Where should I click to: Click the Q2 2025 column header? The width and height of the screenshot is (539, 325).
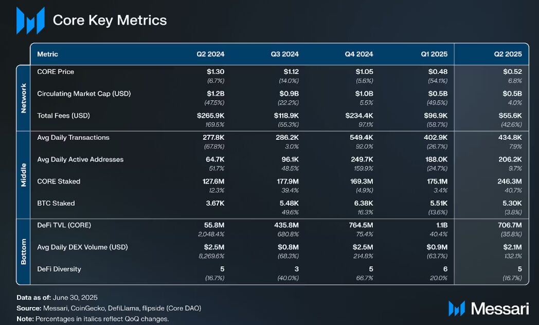click(x=508, y=54)
